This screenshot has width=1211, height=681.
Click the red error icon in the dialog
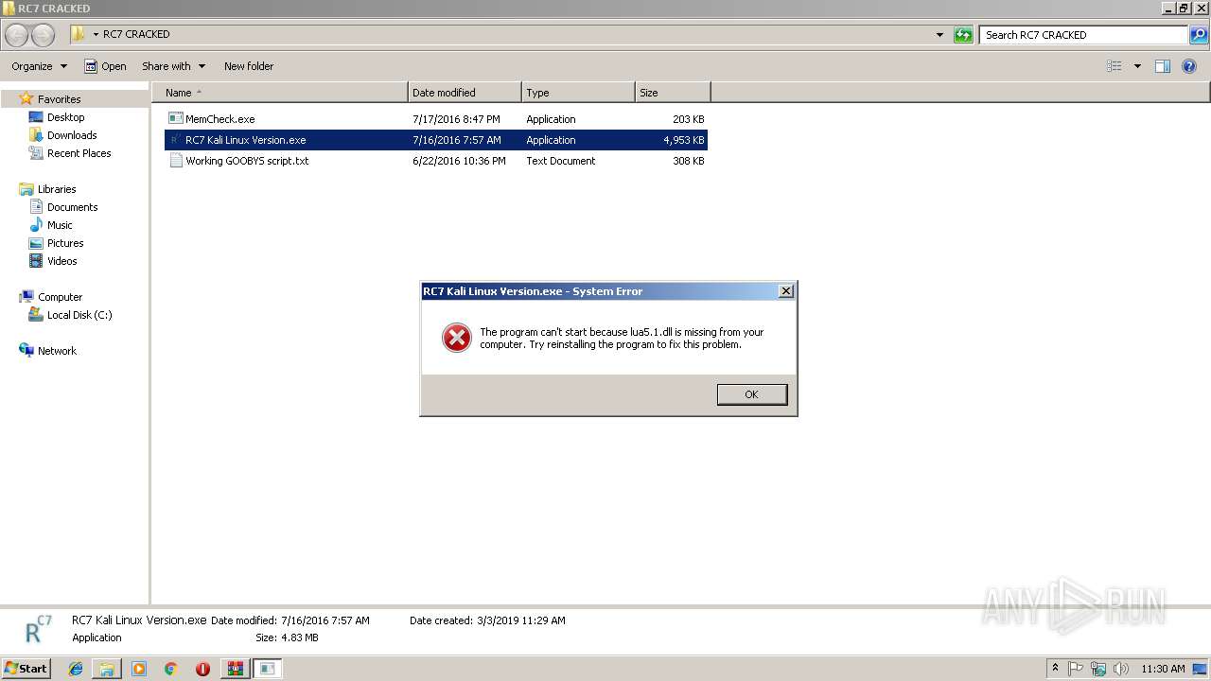457,338
